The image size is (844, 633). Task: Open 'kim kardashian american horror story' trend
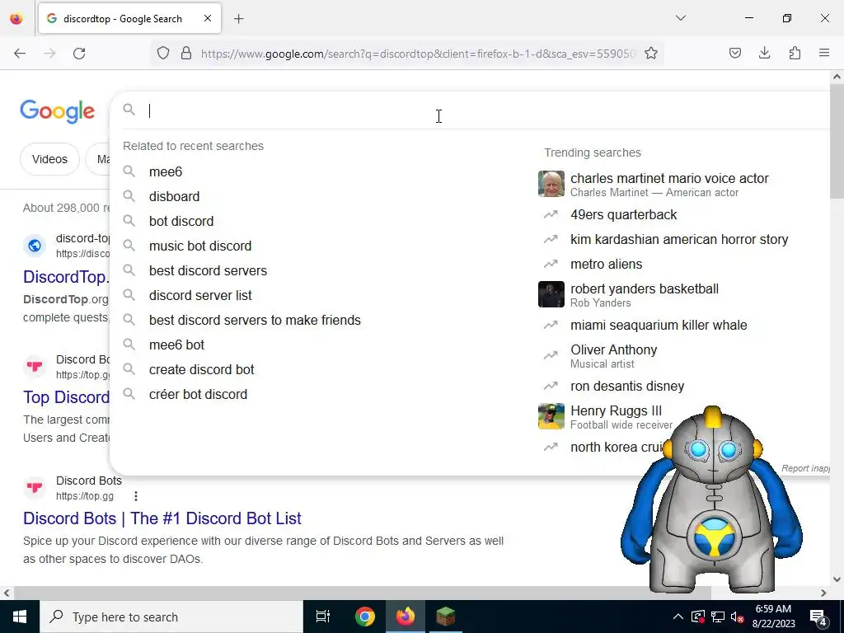(679, 240)
